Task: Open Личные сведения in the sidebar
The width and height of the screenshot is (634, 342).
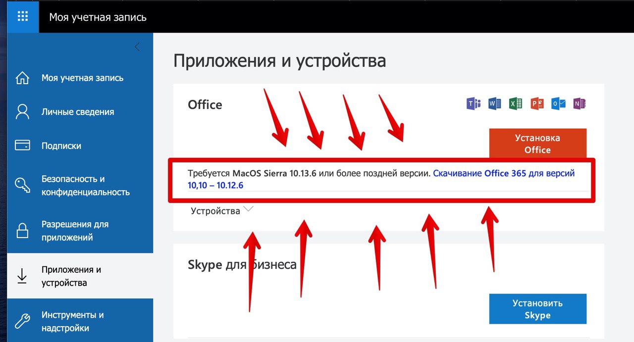Action: [x=80, y=112]
